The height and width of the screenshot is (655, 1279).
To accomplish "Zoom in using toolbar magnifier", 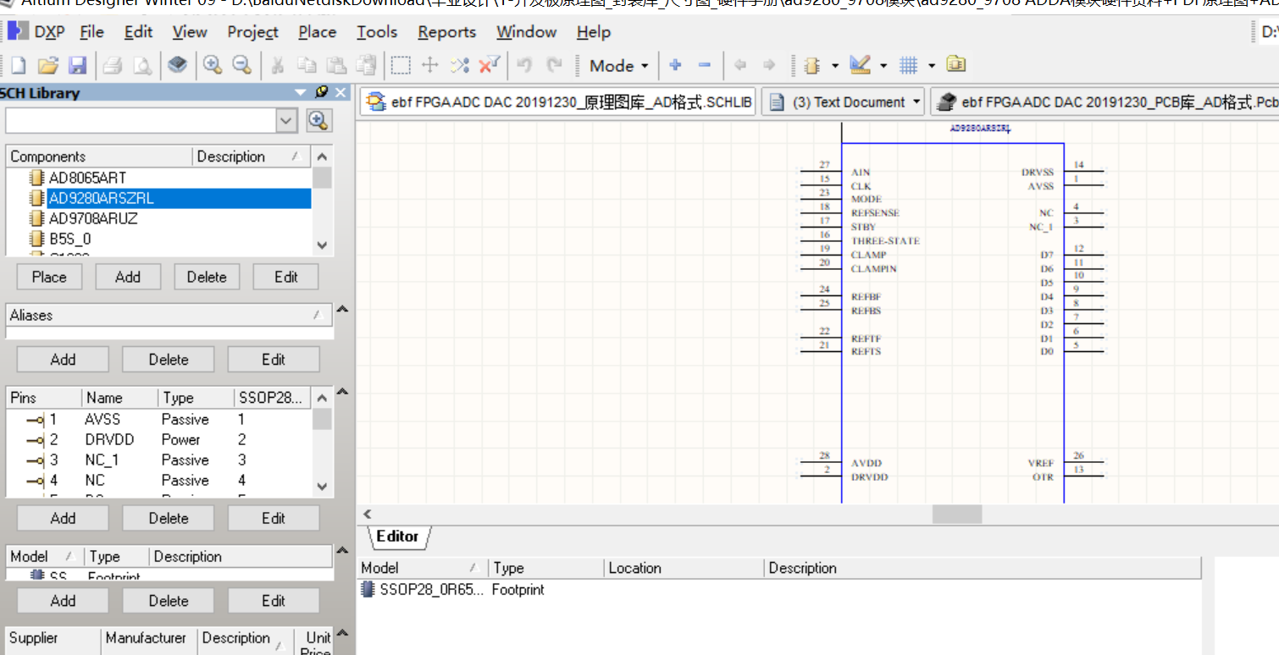I will pos(212,65).
